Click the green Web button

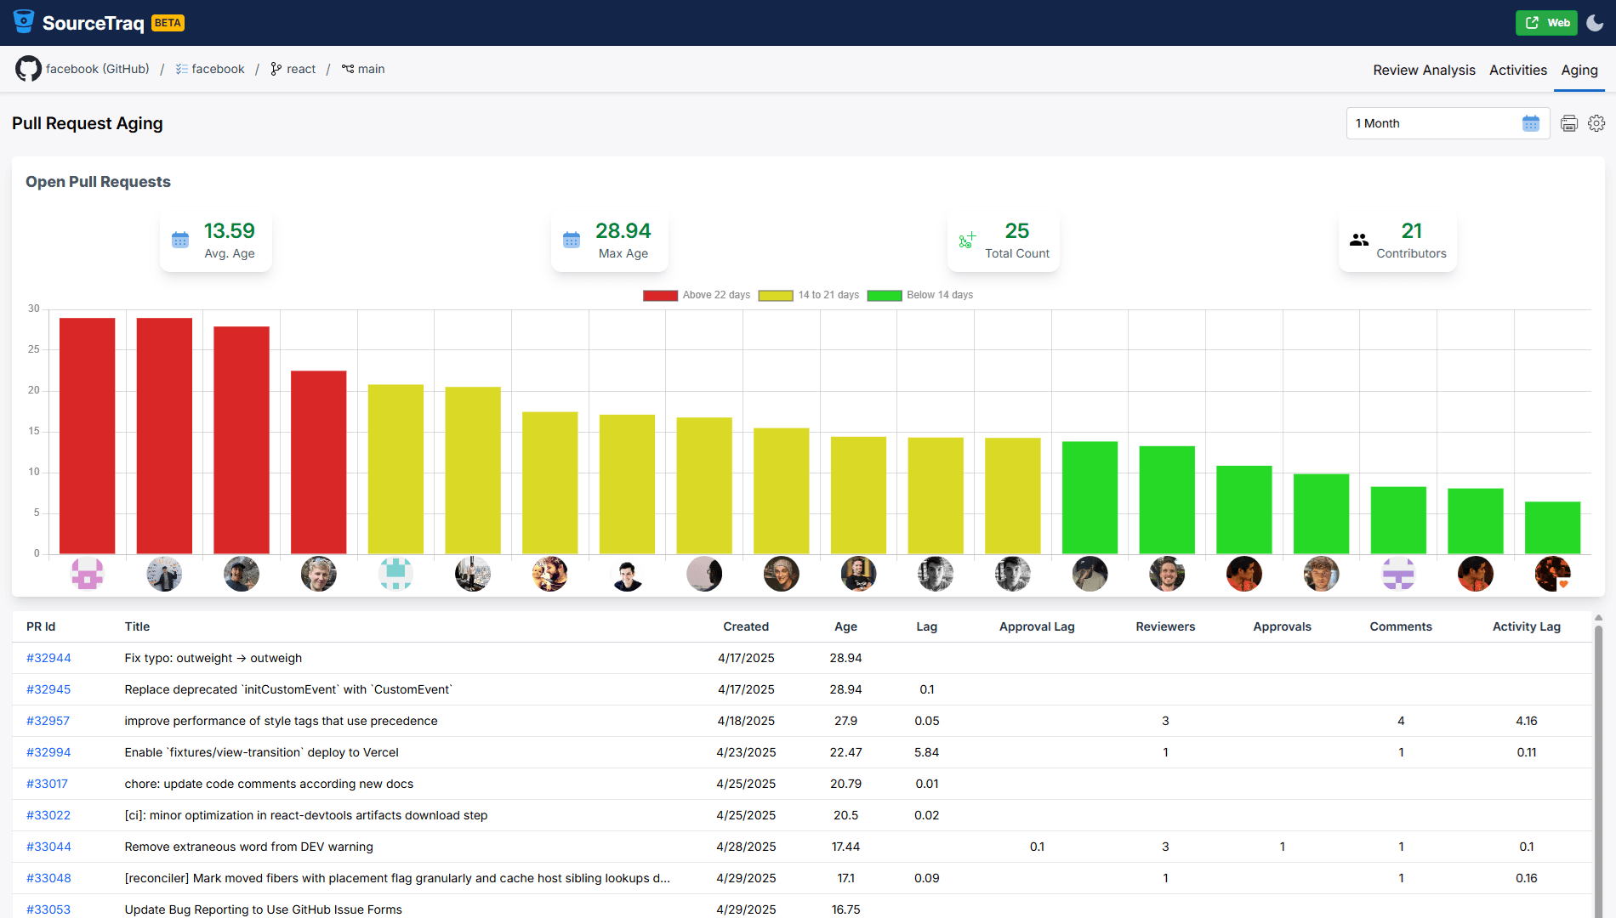(x=1546, y=23)
